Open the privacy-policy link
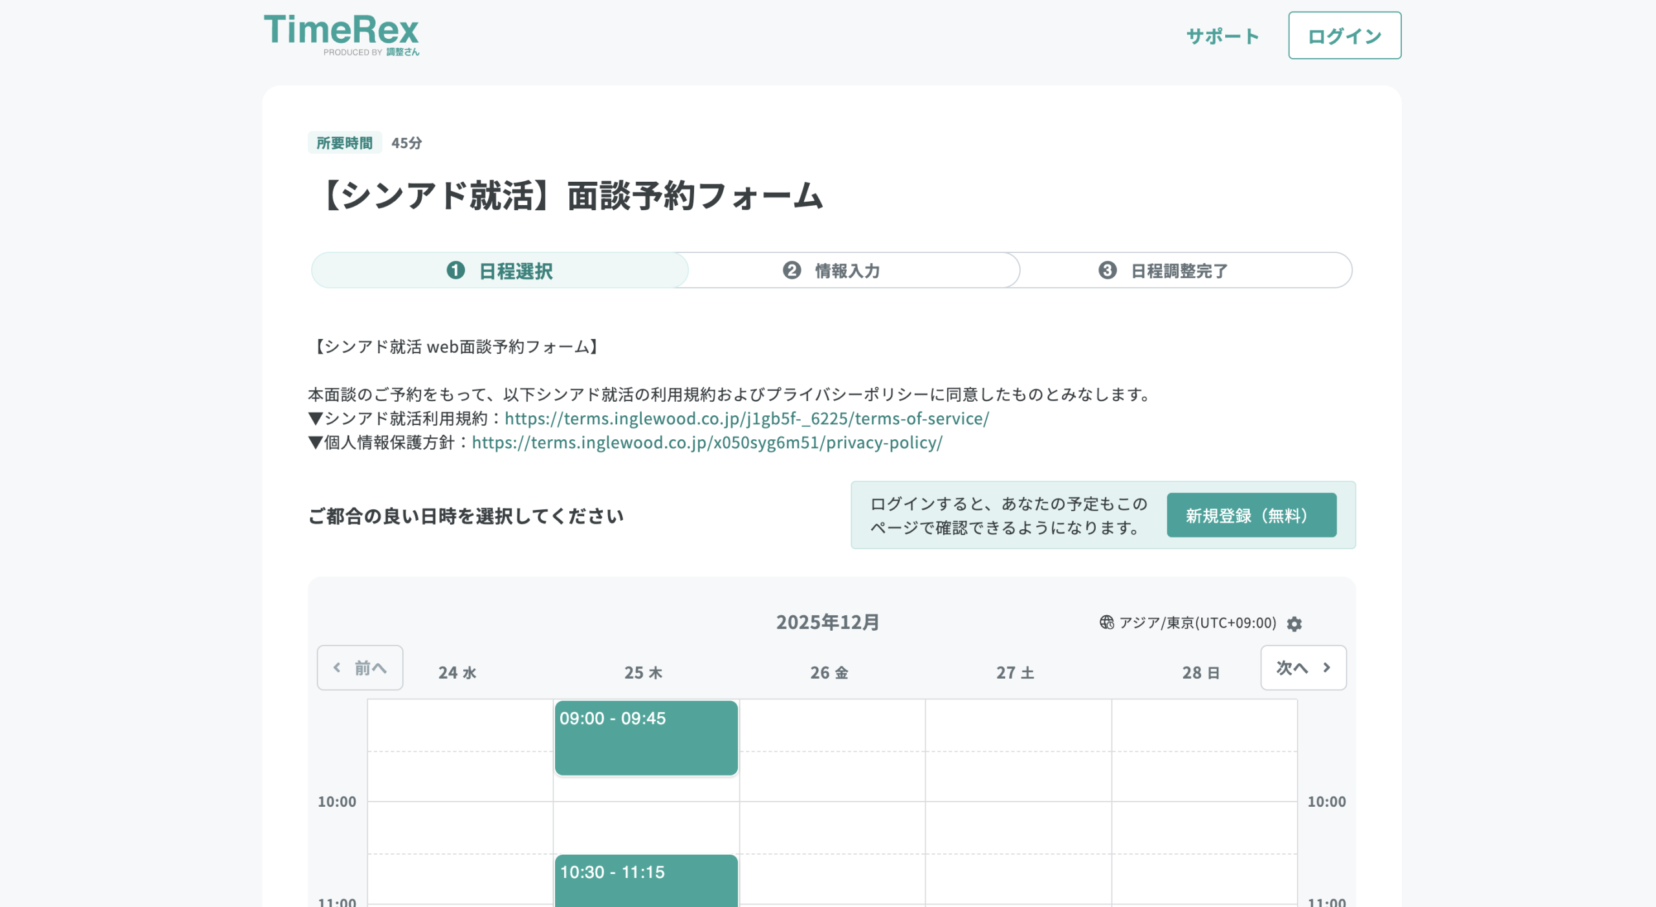The width and height of the screenshot is (1656, 907). pos(706,443)
